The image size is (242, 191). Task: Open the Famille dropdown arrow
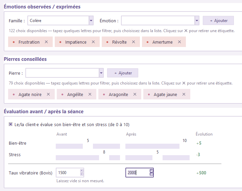pos(91,20)
